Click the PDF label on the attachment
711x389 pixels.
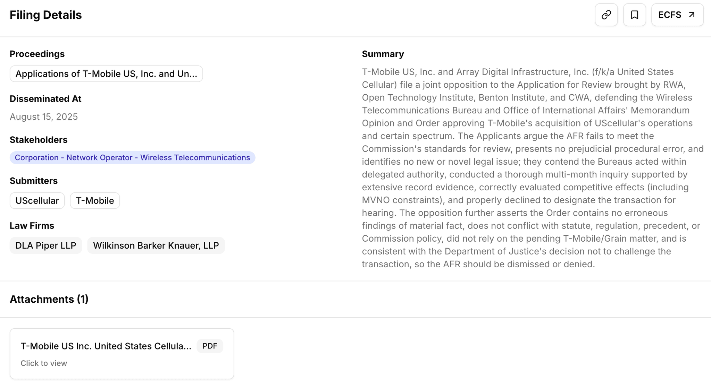point(210,346)
